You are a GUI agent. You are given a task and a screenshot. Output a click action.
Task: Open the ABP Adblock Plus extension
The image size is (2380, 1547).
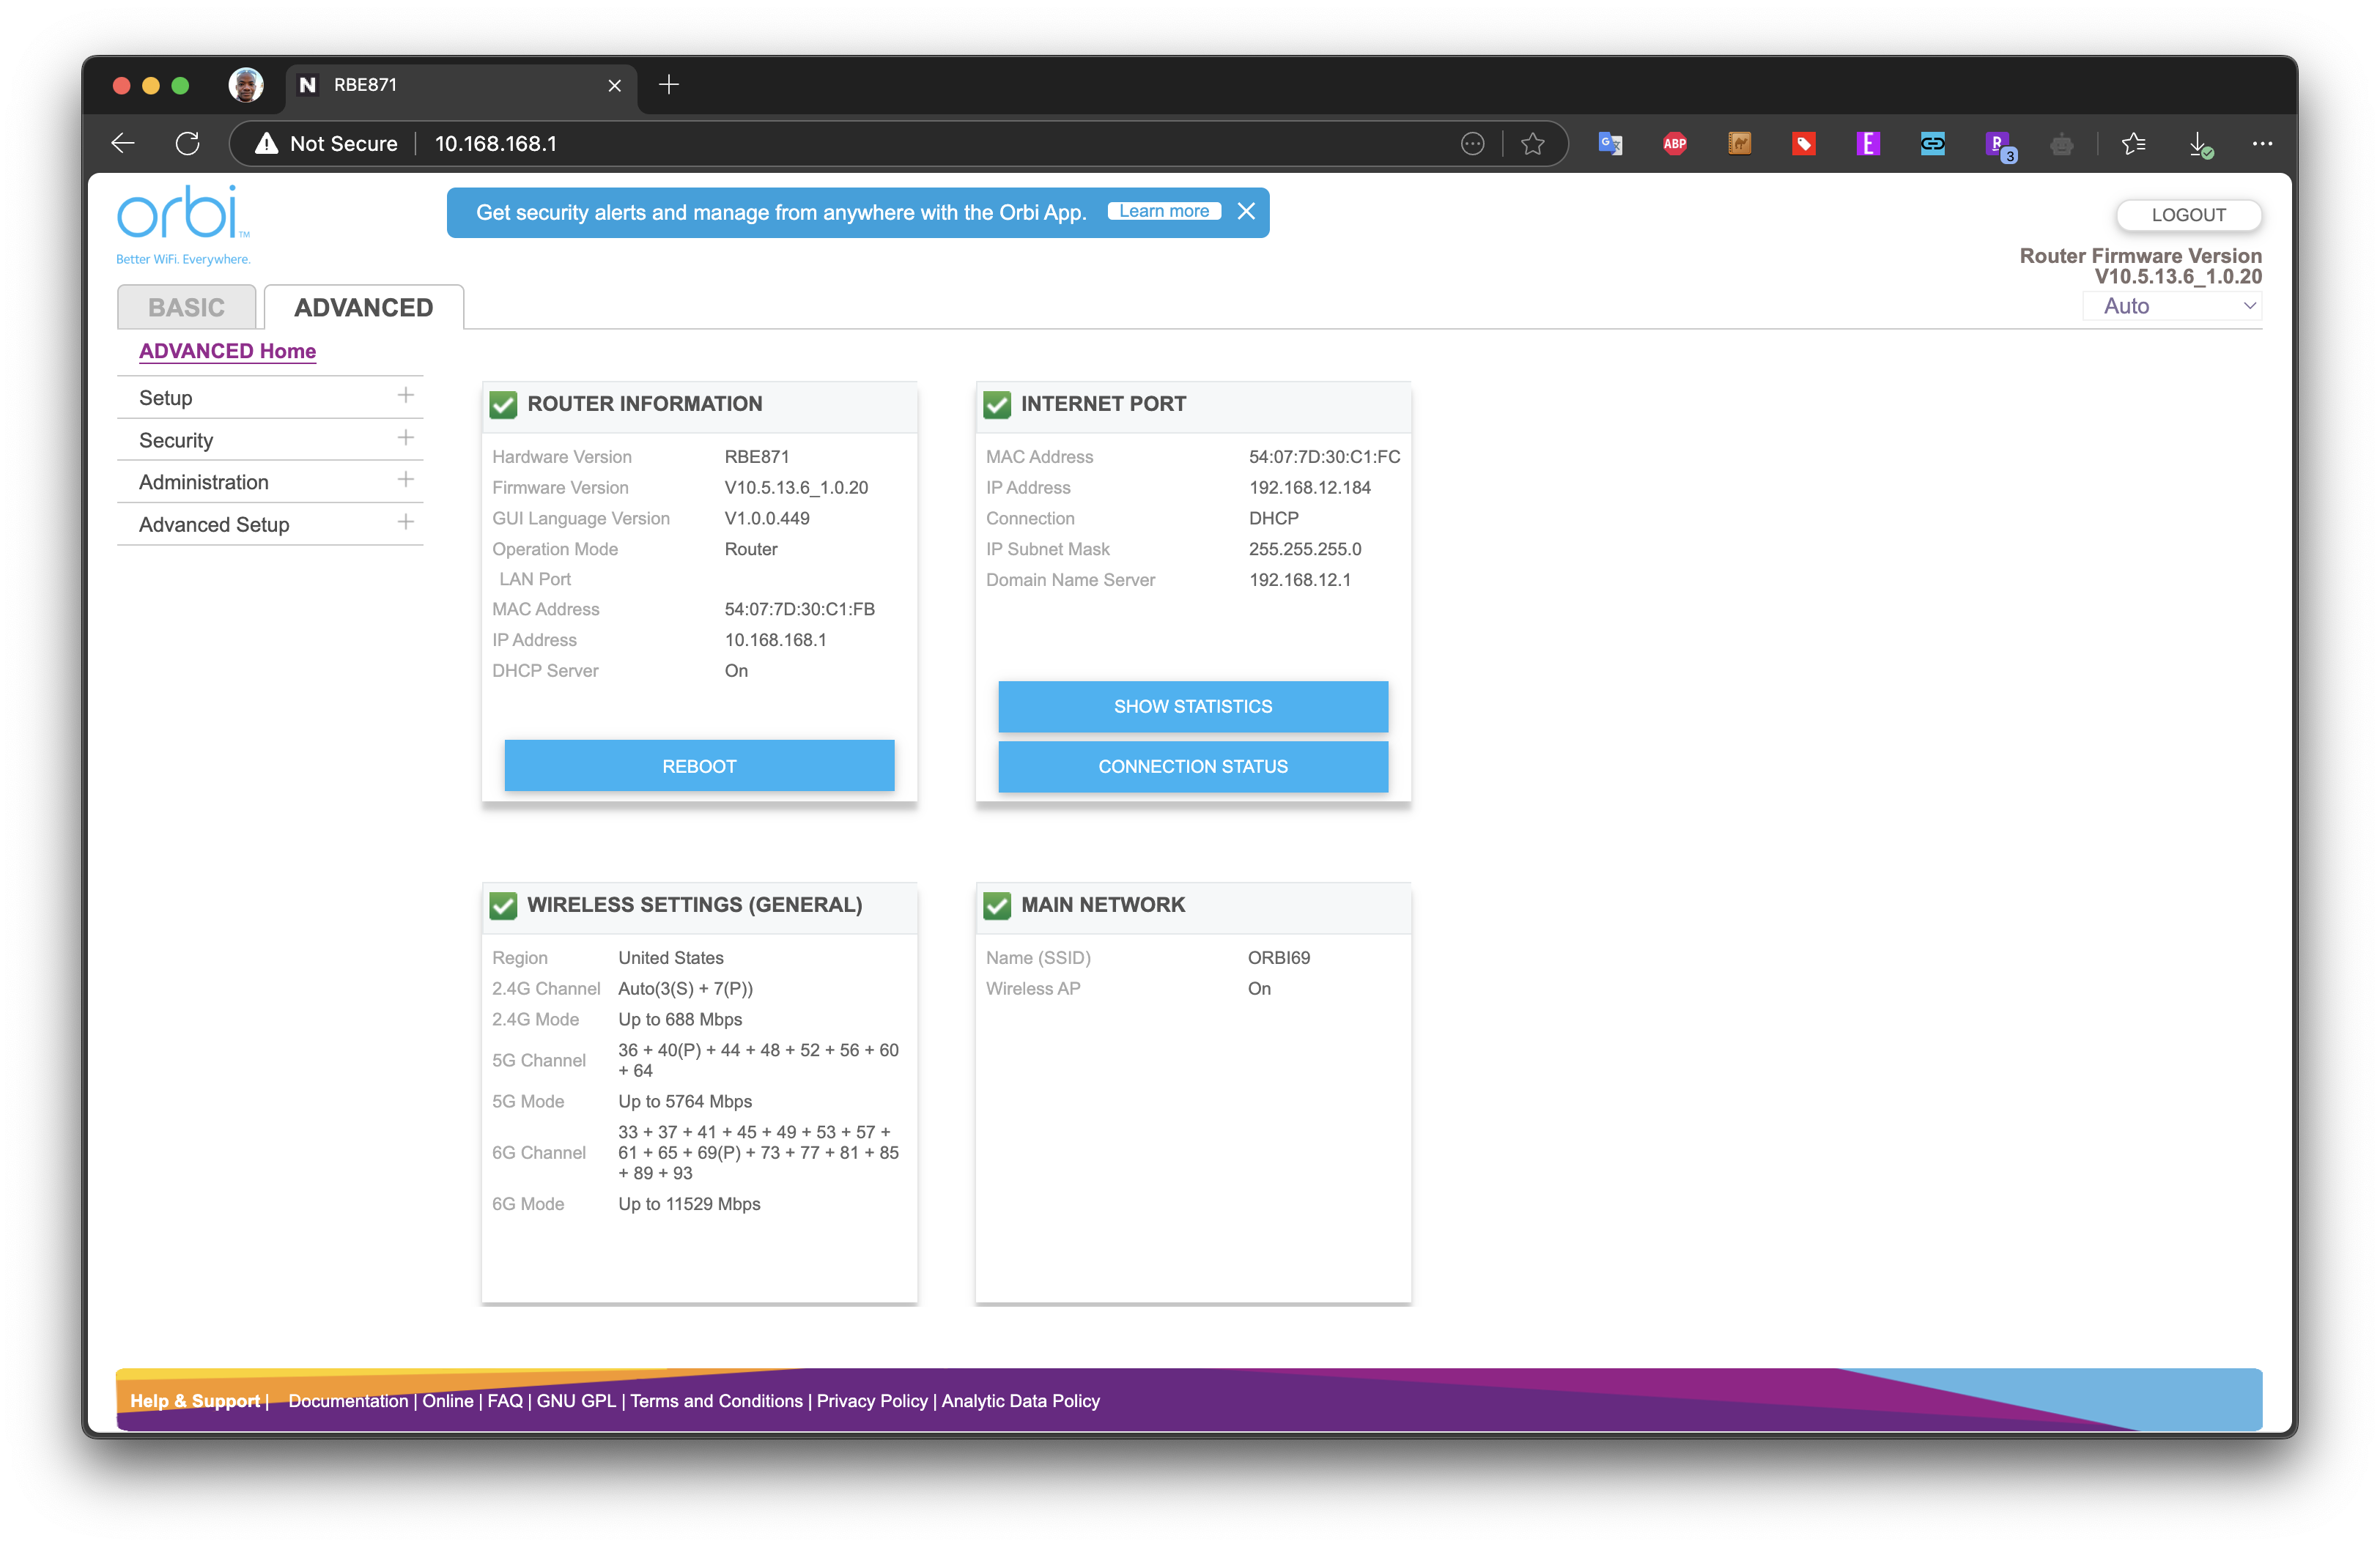(x=1675, y=144)
